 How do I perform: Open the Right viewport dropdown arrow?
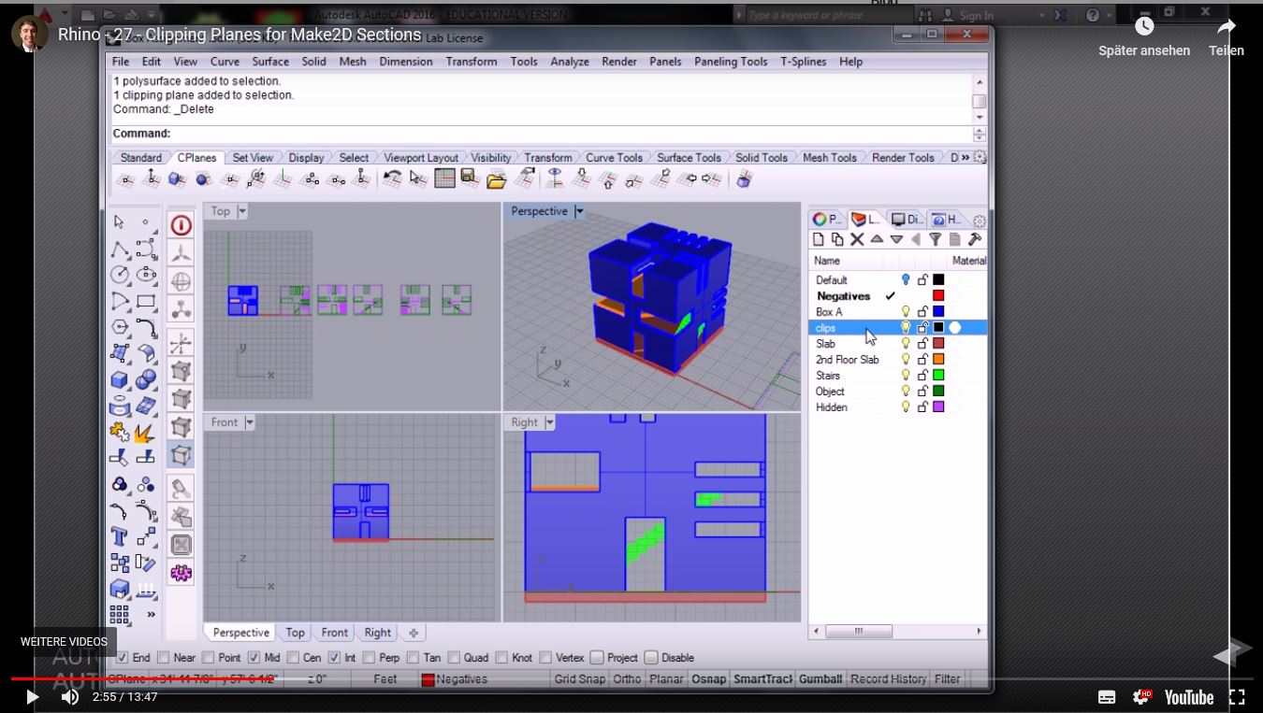point(550,422)
